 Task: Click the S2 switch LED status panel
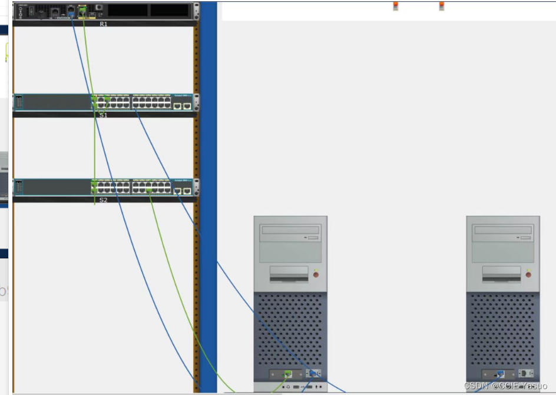(19, 187)
